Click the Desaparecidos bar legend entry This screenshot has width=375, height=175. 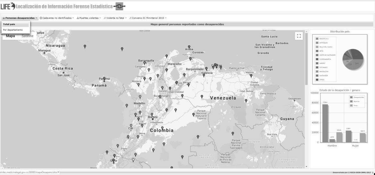coord(357,97)
